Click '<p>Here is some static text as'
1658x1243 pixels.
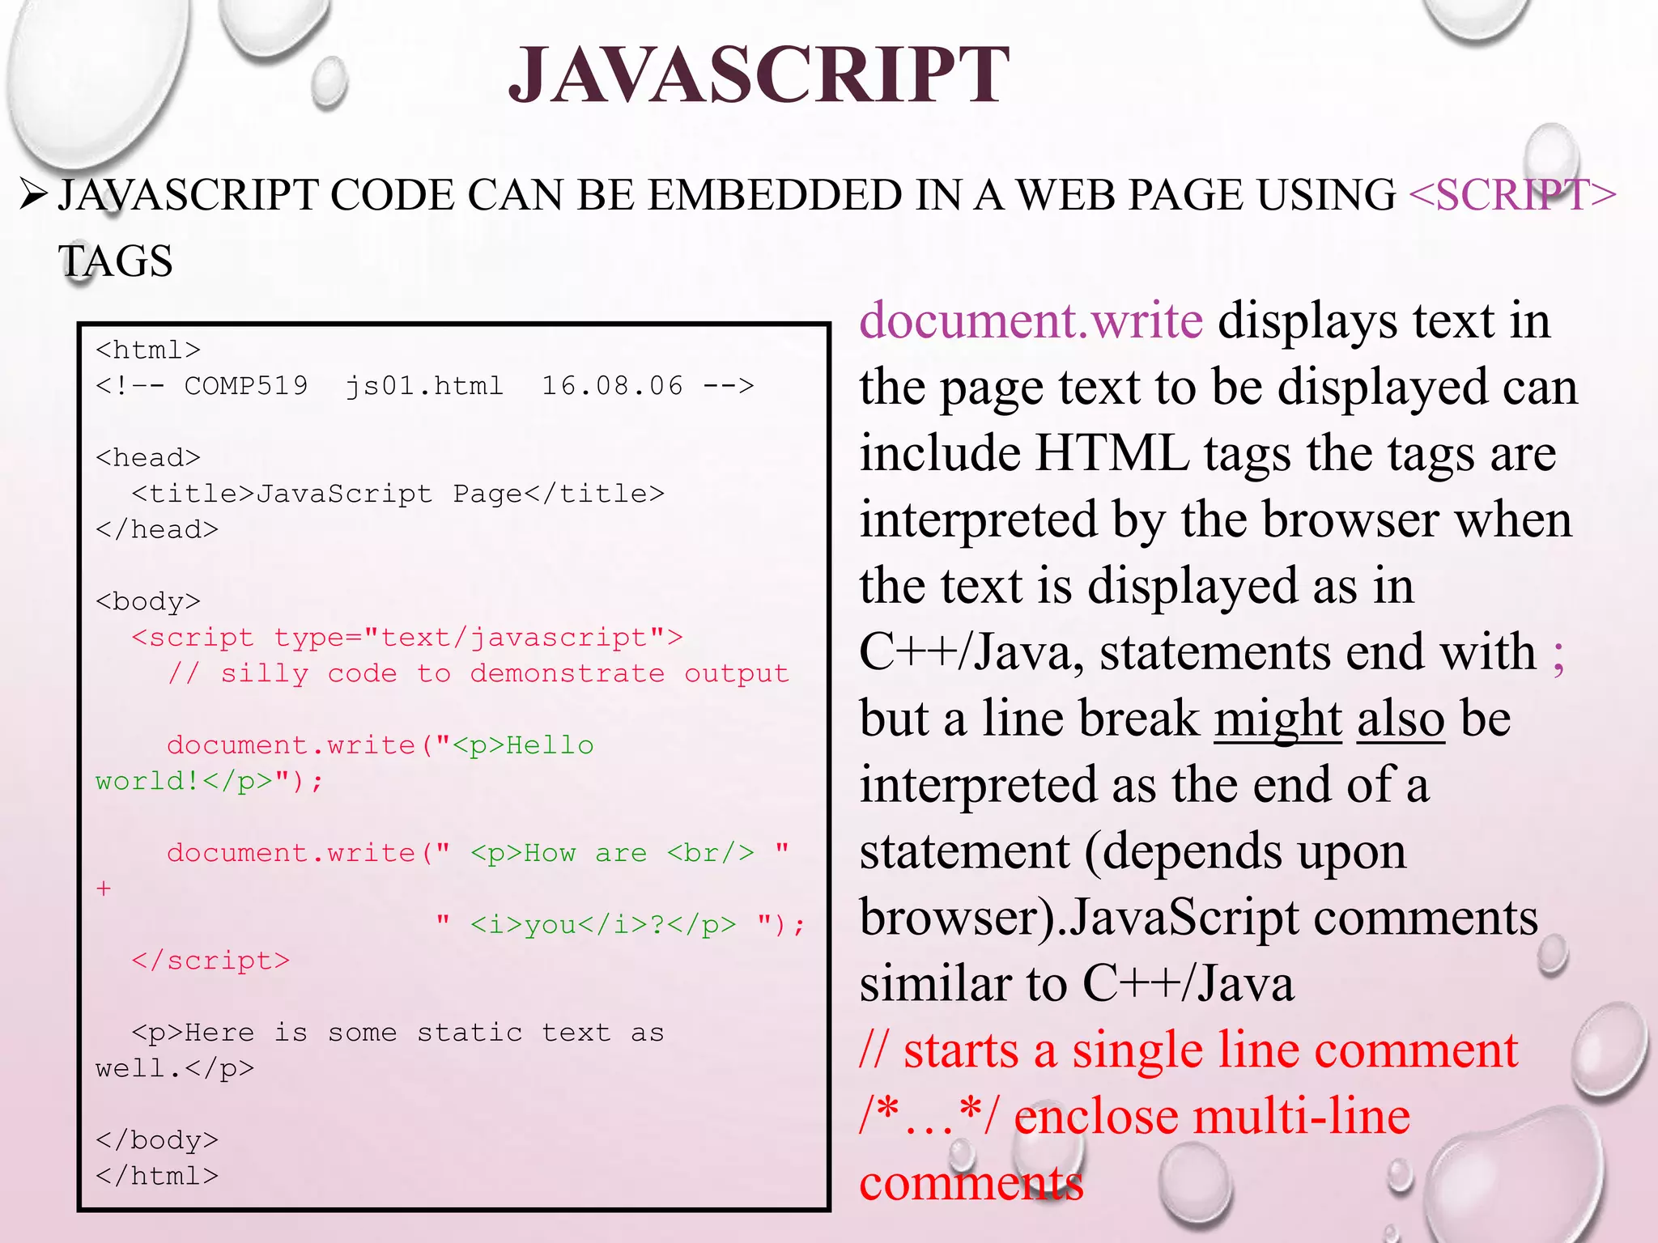(397, 1032)
